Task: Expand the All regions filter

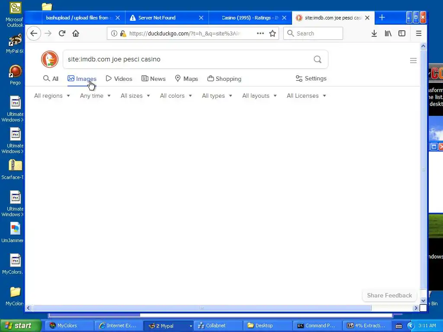Action: coord(52,96)
